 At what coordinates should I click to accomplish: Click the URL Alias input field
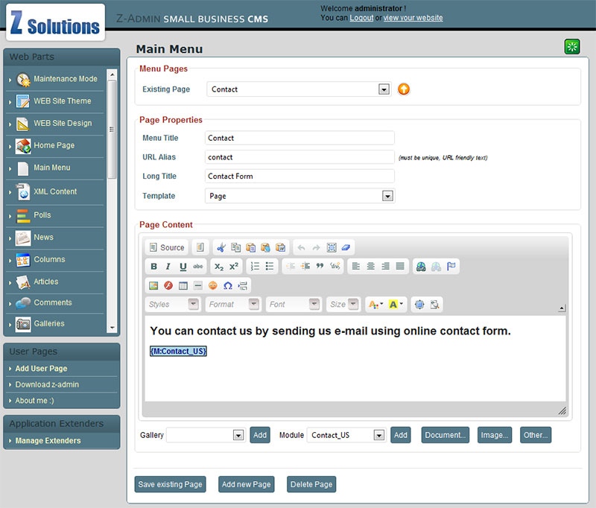tap(299, 157)
